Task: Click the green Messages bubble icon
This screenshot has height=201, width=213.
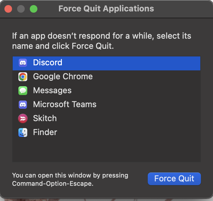Action: click(23, 91)
